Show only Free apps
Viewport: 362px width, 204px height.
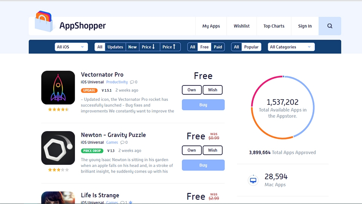point(204,47)
